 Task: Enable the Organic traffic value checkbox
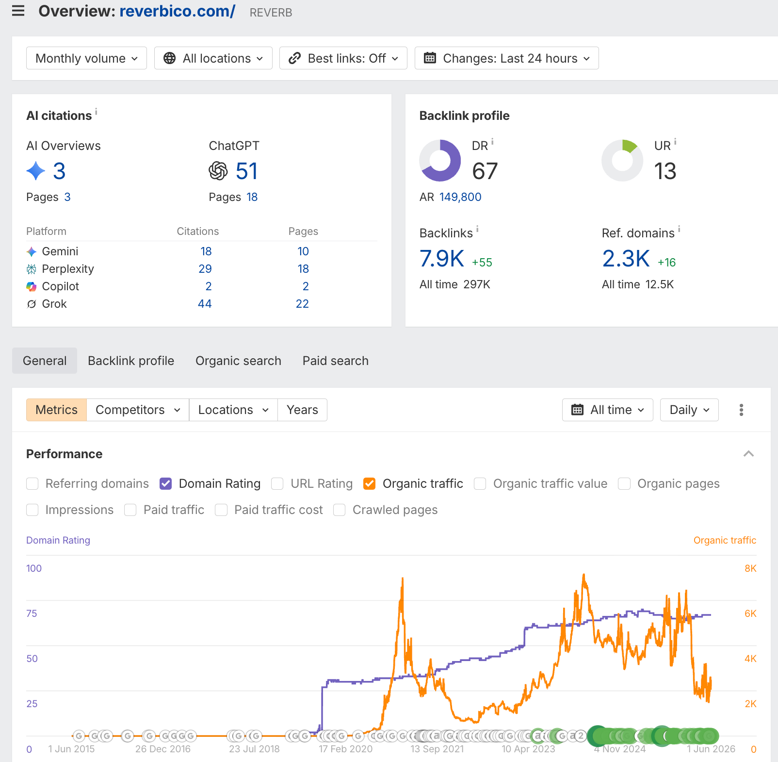pos(480,484)
